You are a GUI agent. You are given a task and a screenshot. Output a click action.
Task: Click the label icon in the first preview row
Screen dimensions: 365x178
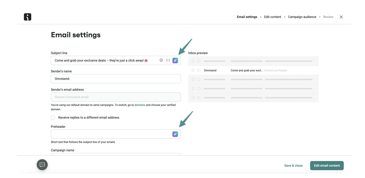coord(199,61)
